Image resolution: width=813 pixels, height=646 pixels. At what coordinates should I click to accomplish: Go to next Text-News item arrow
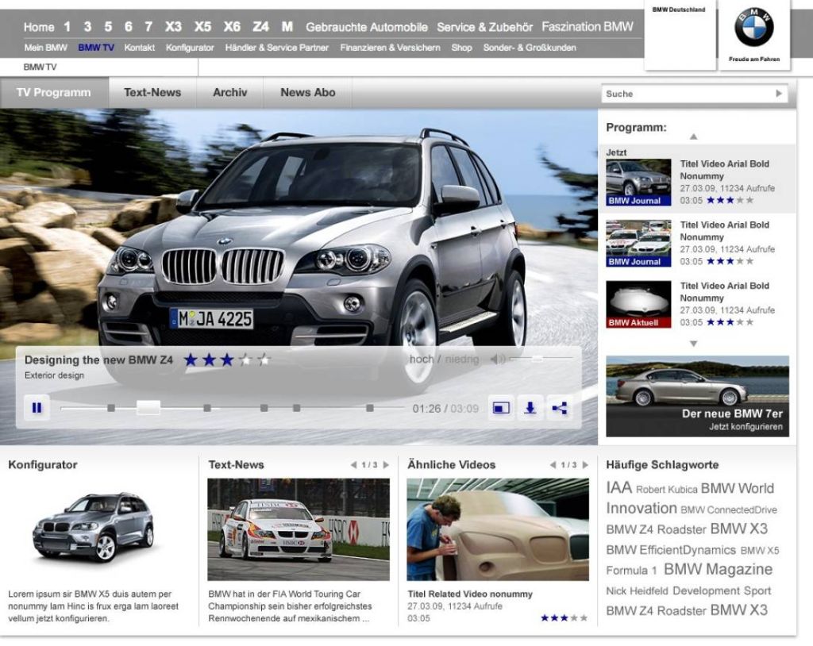[386, 465]
